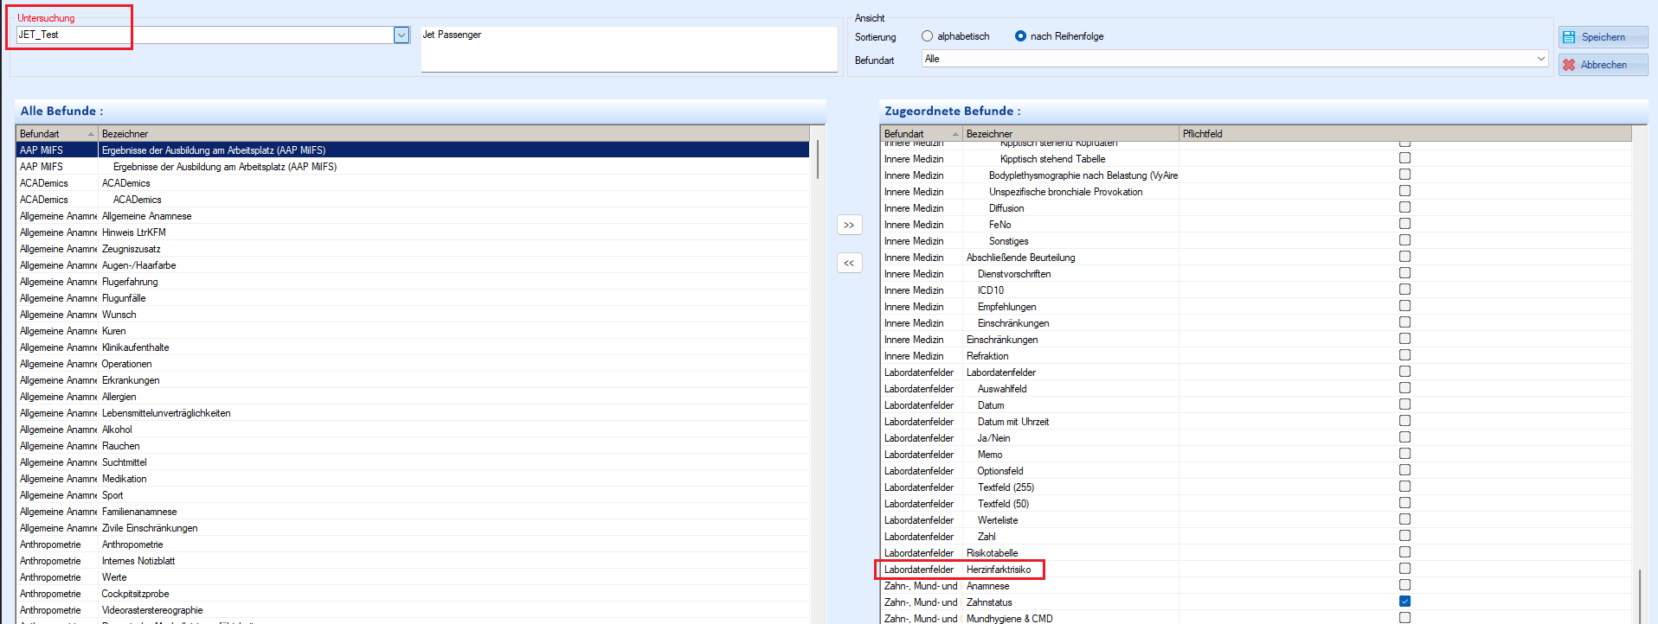This screenshot has height=624, width=1658.
Task: Check Pflichtfeld box for Risikotabelle row
Action: point(1404,552)
